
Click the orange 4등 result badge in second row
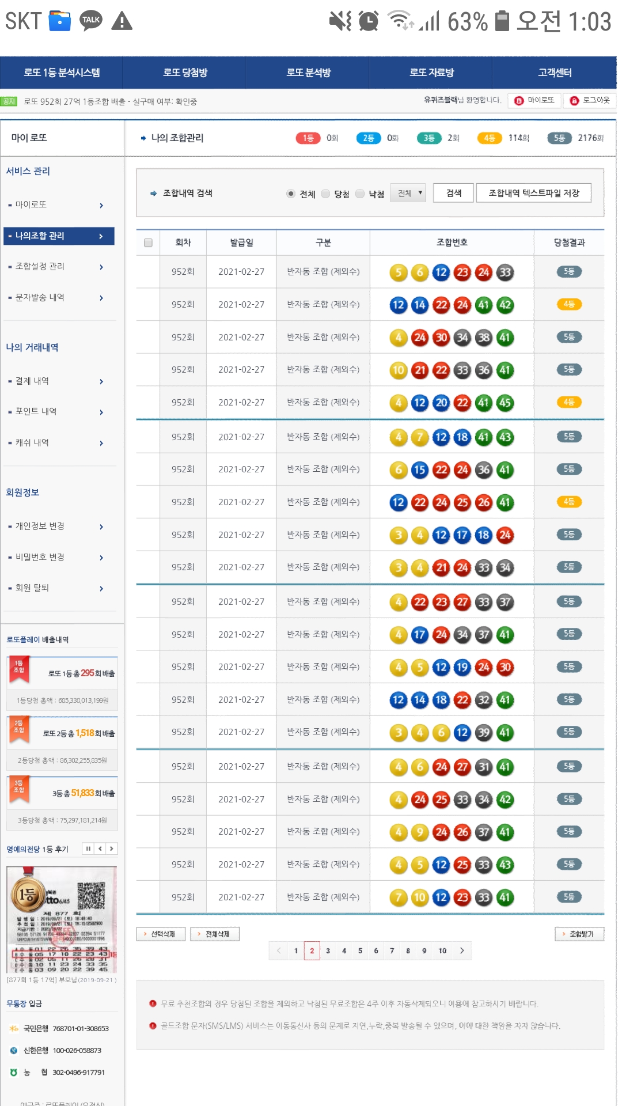tap(569, 304)
